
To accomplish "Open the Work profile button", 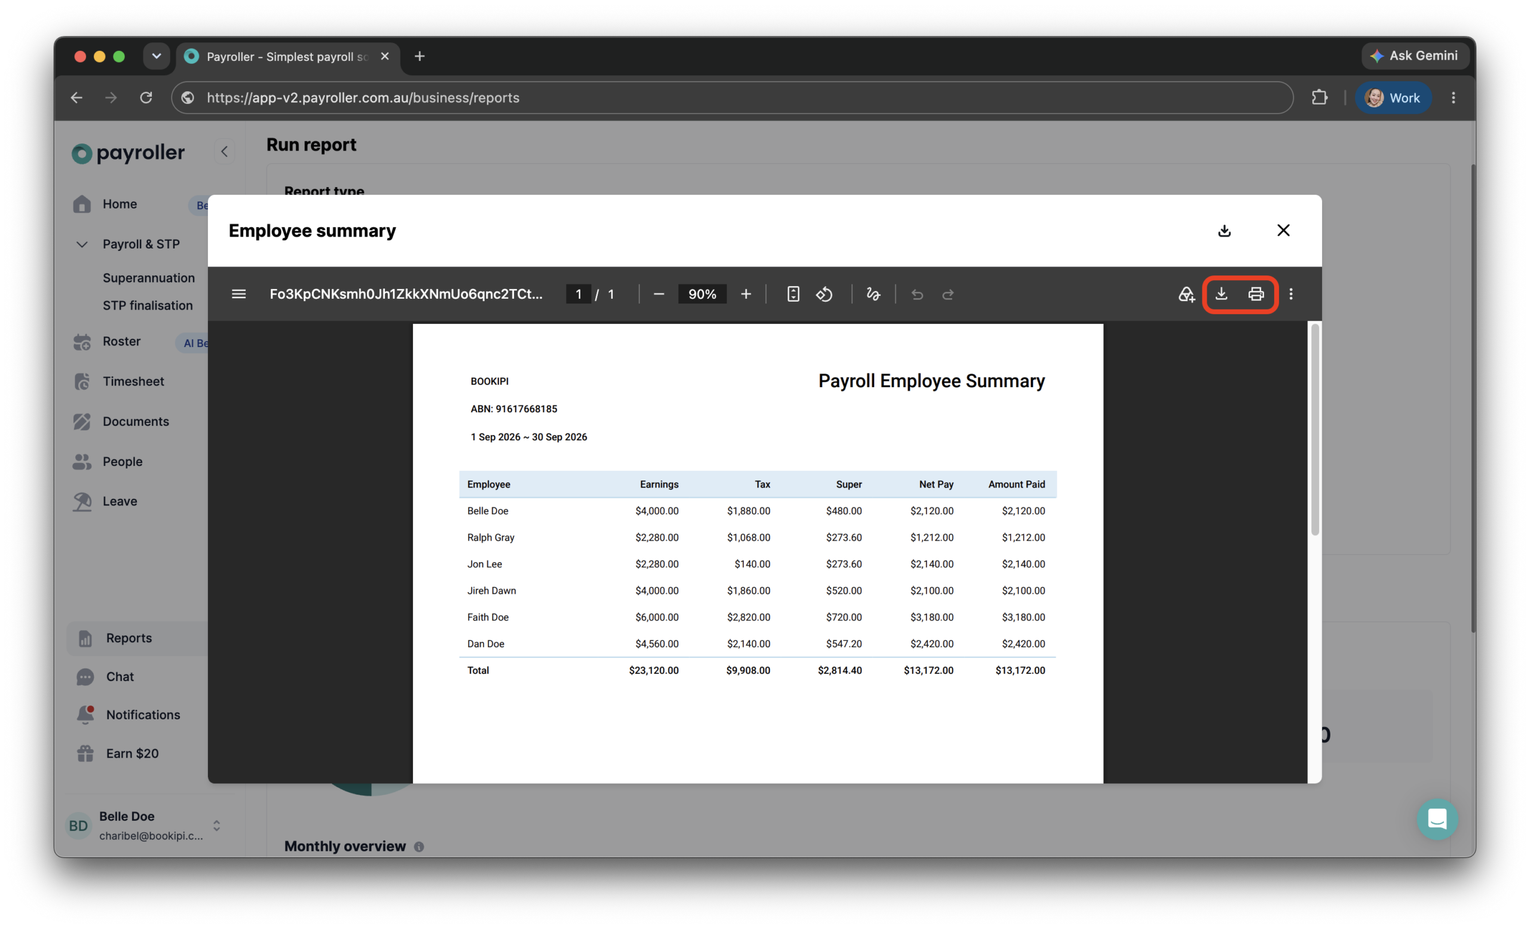I will pos(1393,97).
